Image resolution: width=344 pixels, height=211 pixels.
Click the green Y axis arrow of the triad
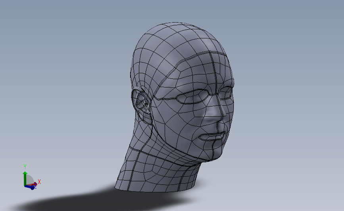coord(25,178)
